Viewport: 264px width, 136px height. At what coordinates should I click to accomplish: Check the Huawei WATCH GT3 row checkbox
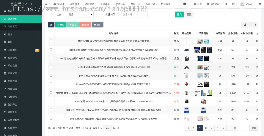51,84
